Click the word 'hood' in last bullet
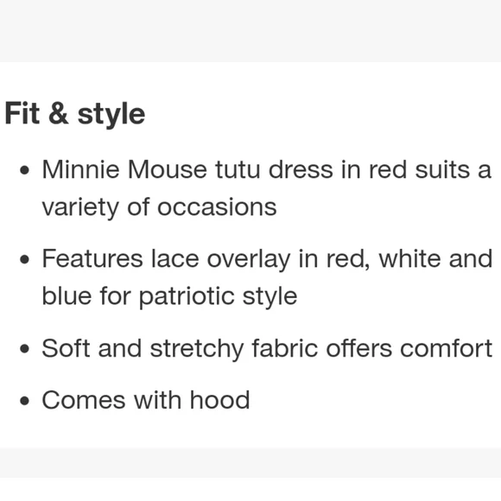 click(x=219, y=399)
